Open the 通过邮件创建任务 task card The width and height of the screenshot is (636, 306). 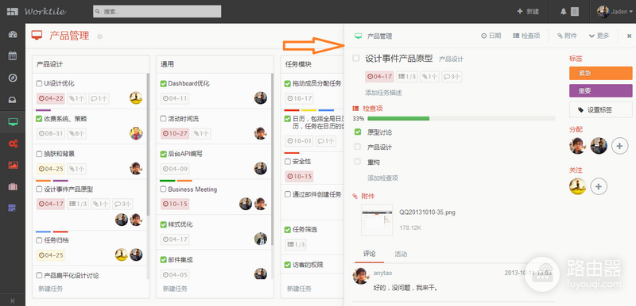point(312,203)
